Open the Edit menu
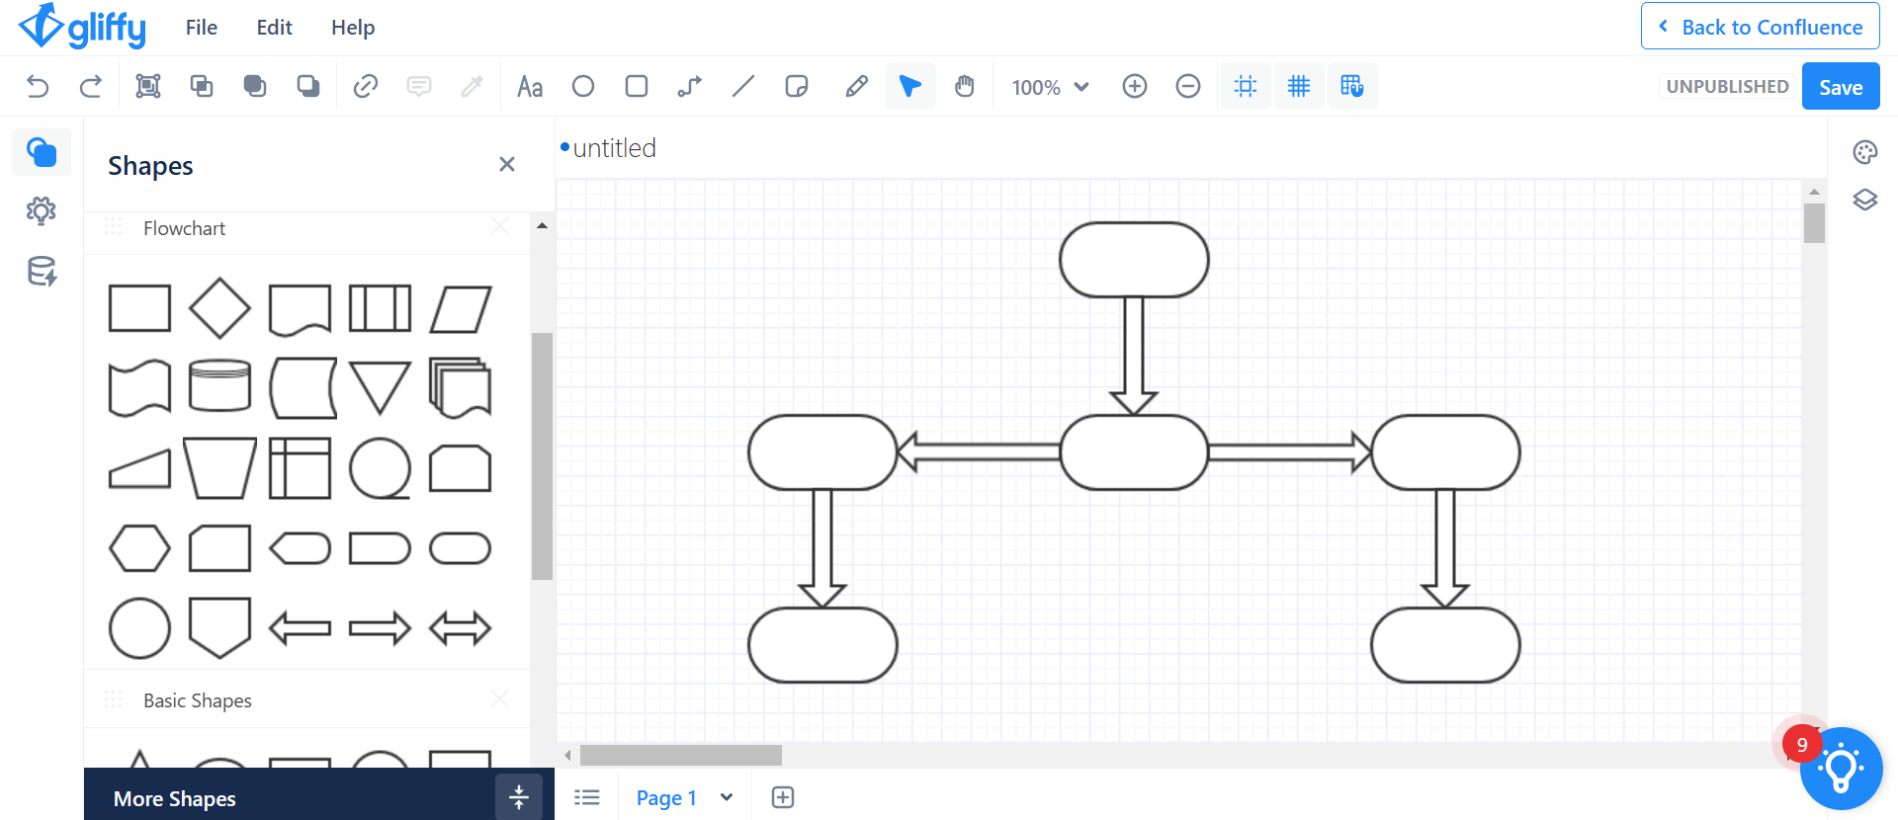Image resolution: width=1898 pixels, height=820 pixels. coord(274,28)
